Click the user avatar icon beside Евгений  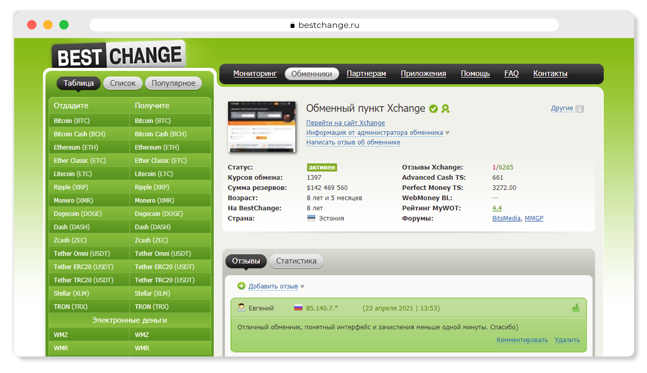tap(242, 307)
